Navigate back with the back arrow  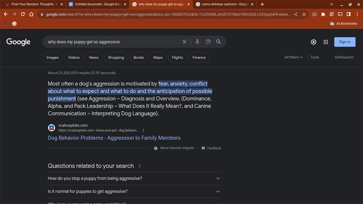coord(6,14)
